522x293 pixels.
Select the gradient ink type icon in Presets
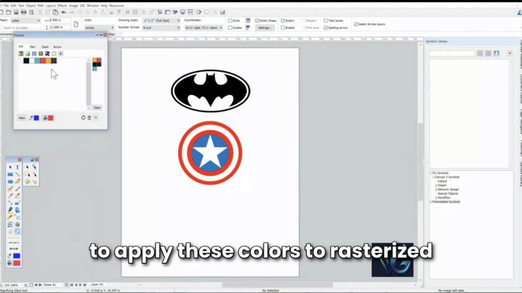click(x=27, y=53)
